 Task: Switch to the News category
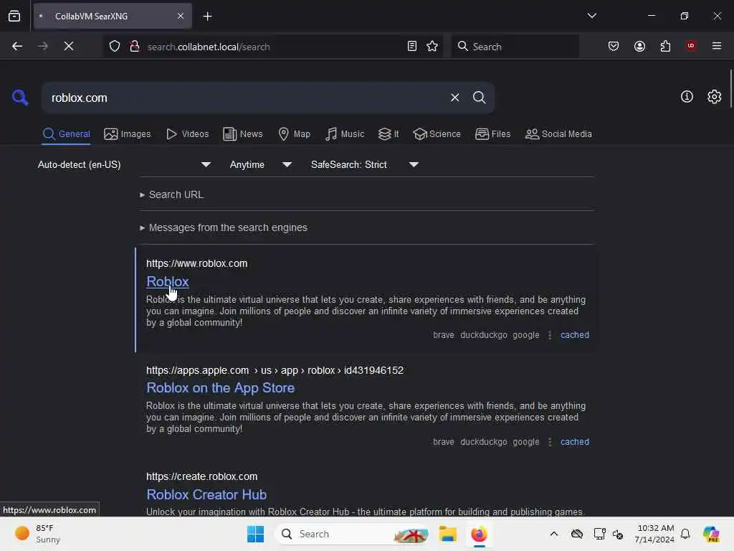coord(243,134)
